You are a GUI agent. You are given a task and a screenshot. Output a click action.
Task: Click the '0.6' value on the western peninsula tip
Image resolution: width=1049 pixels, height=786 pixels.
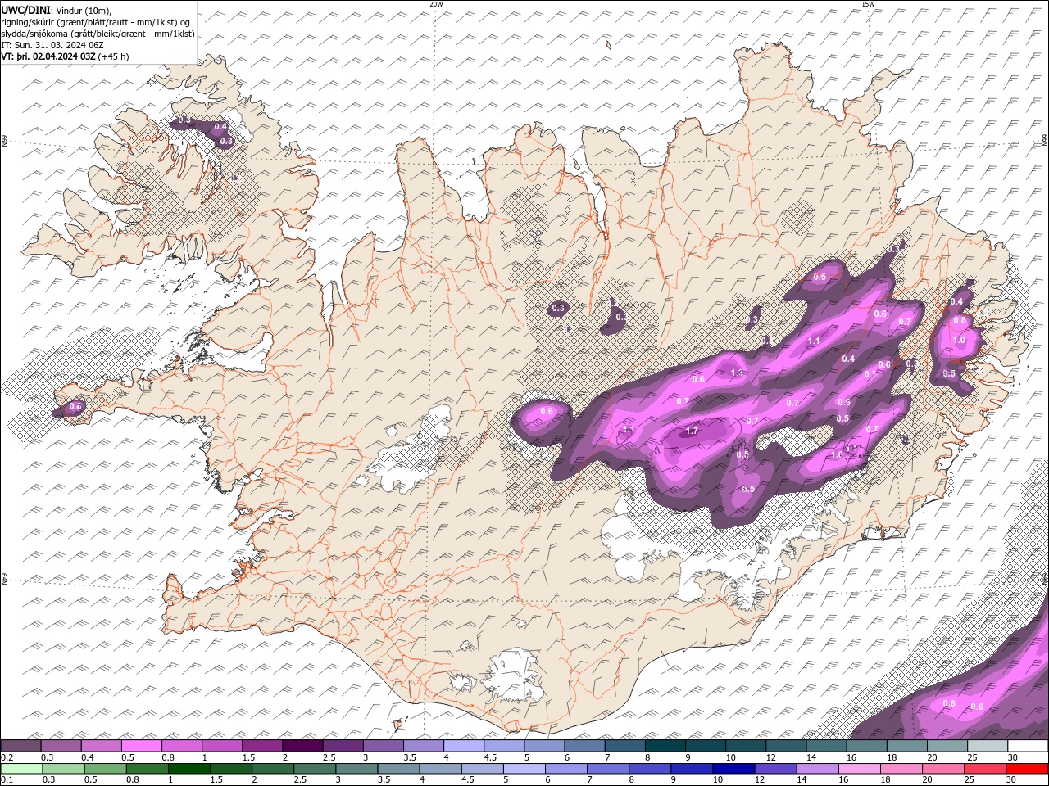click(x=76, y=406)
